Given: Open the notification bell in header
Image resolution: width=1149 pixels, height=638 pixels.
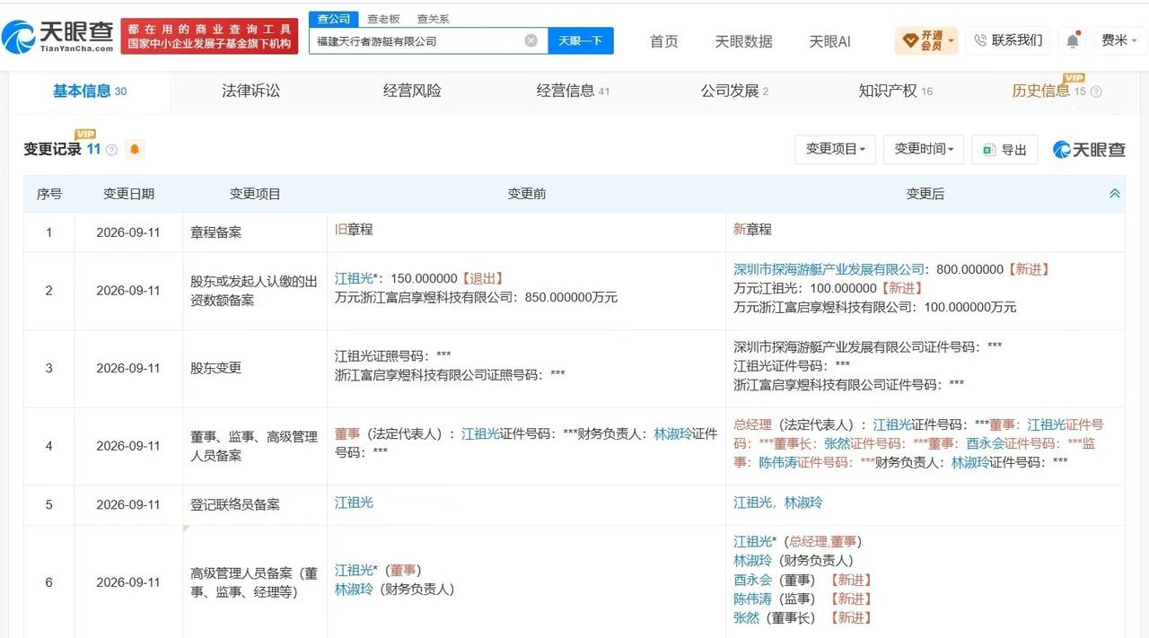Looking at the screenshot, I should click(1073, 40).
